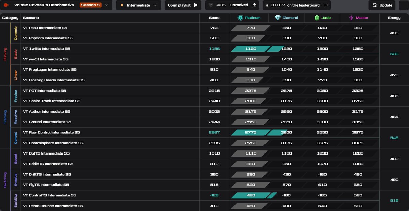
Task: Select the VT Controlsphere Intermediate S5 scenario
Action: 53,143
